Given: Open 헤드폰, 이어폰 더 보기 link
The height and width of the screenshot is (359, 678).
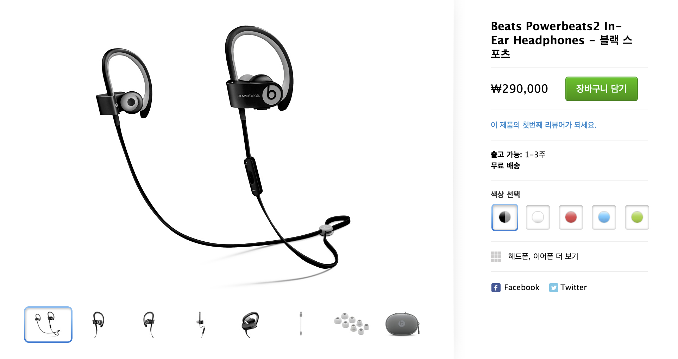Looking at the screenshot, I should 543,256.
